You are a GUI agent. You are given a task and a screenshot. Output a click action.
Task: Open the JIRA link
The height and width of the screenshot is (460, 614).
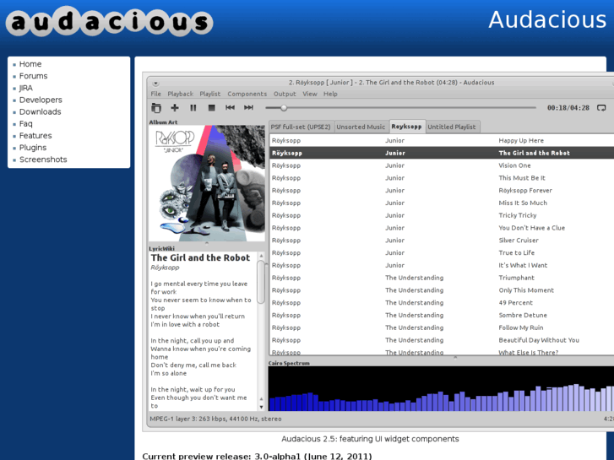[x=26, y=88]
